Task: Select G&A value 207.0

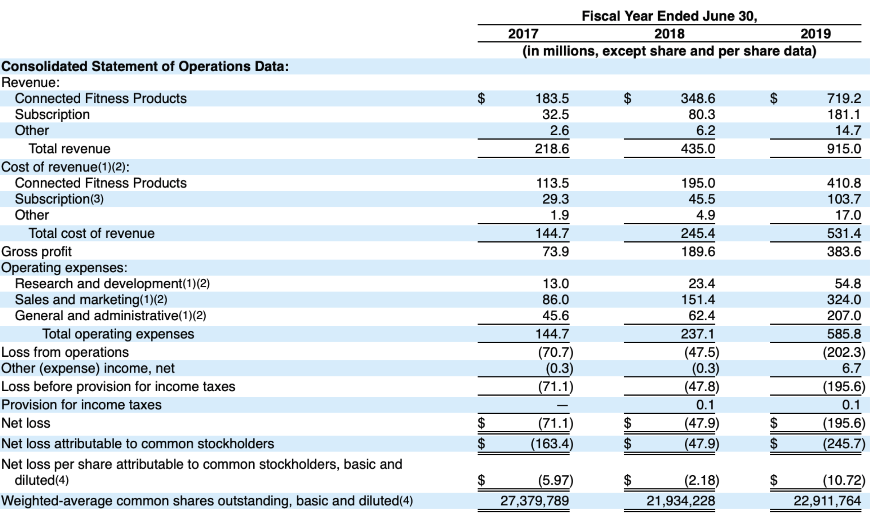Action: 844,316
